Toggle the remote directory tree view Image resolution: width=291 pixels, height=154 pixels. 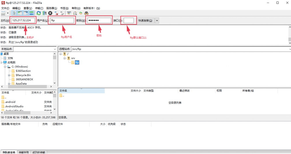click(x=26, y=13)
